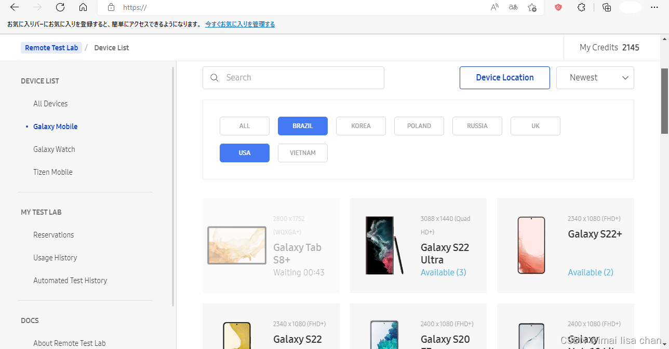This screenshot has height=349, width=669.
Task: Open Automated Test History page
Action: point(70,281)
